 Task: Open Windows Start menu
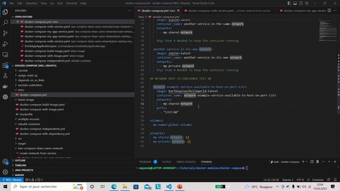(x=5, y=186)
